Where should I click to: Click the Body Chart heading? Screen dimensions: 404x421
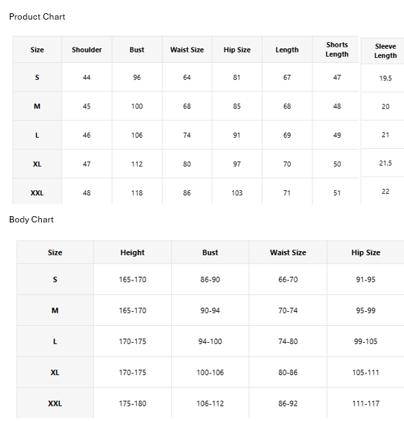pyautogui.click(x=31, y=220)
